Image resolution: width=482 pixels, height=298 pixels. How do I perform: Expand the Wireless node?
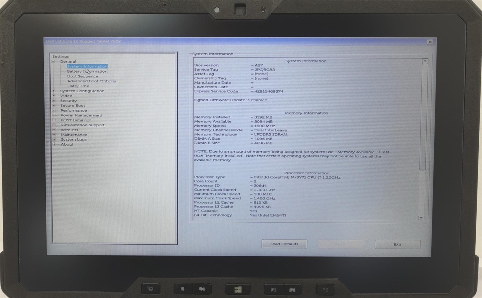click(x=54, y=130)
